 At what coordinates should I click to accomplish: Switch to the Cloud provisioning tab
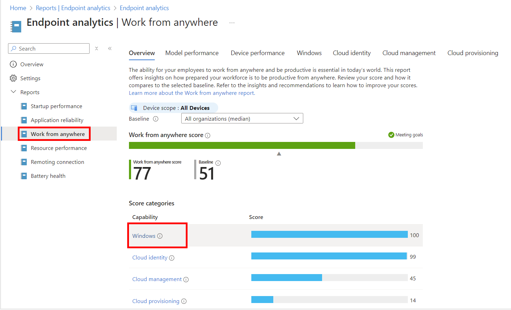(x=473, y=53)
